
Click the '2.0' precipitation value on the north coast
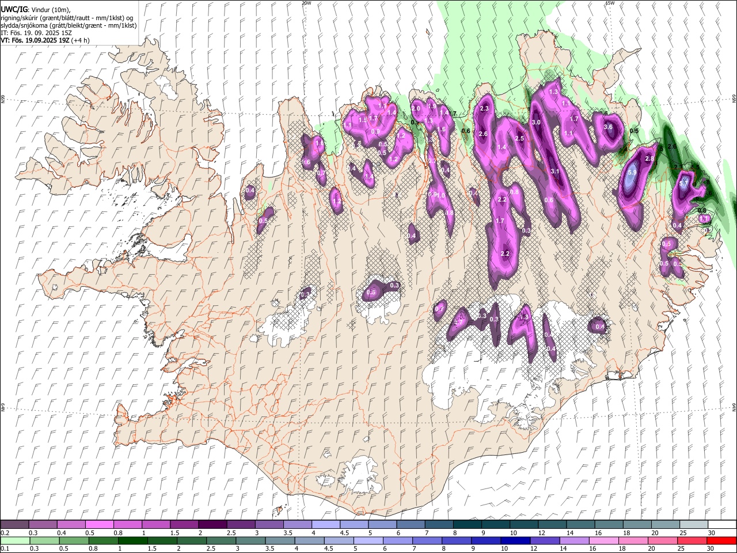416,108
